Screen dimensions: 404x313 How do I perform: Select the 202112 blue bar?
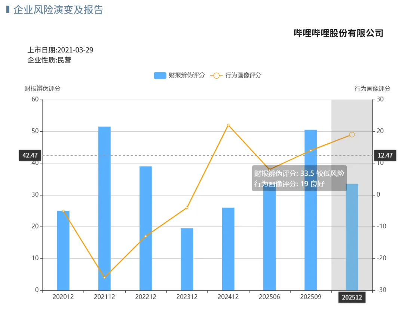point(104,208)
